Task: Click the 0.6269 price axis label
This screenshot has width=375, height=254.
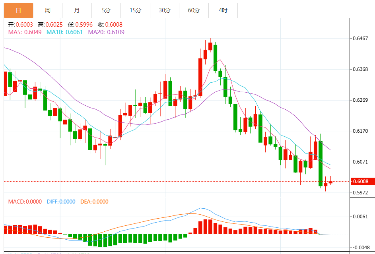Action: click(x=360, y=100)
